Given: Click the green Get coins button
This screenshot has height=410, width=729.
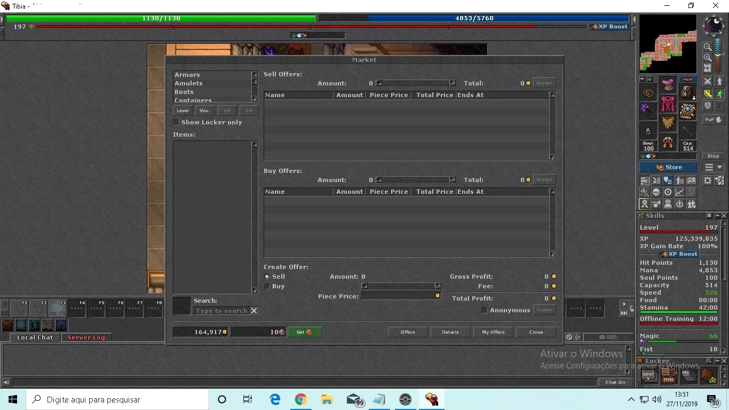Looking at the screenshot, I should tap(305, 332).
